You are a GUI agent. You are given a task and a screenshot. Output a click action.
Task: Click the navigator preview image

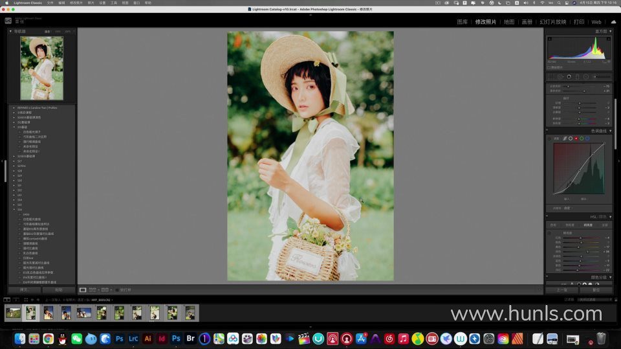pos(41,68)
